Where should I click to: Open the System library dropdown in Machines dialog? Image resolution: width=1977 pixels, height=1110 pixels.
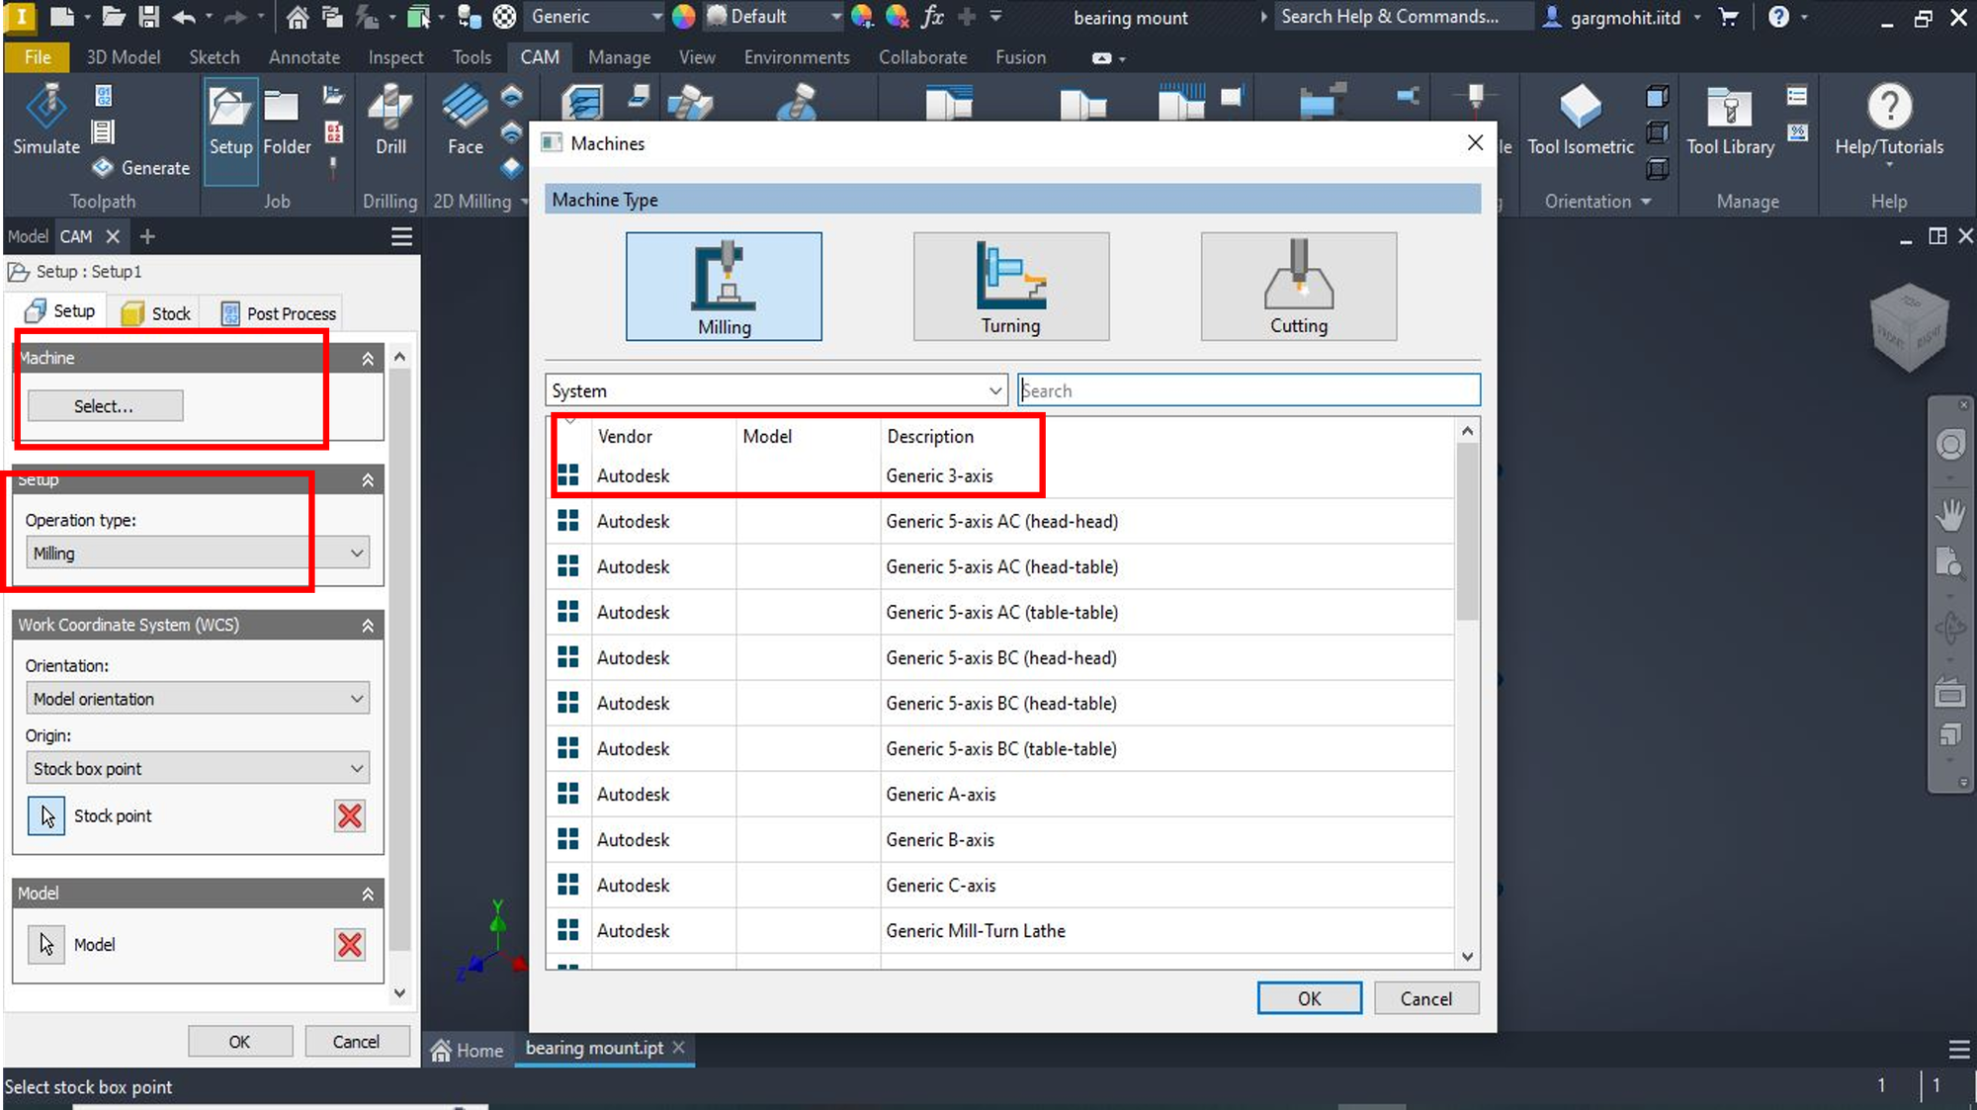776,390
